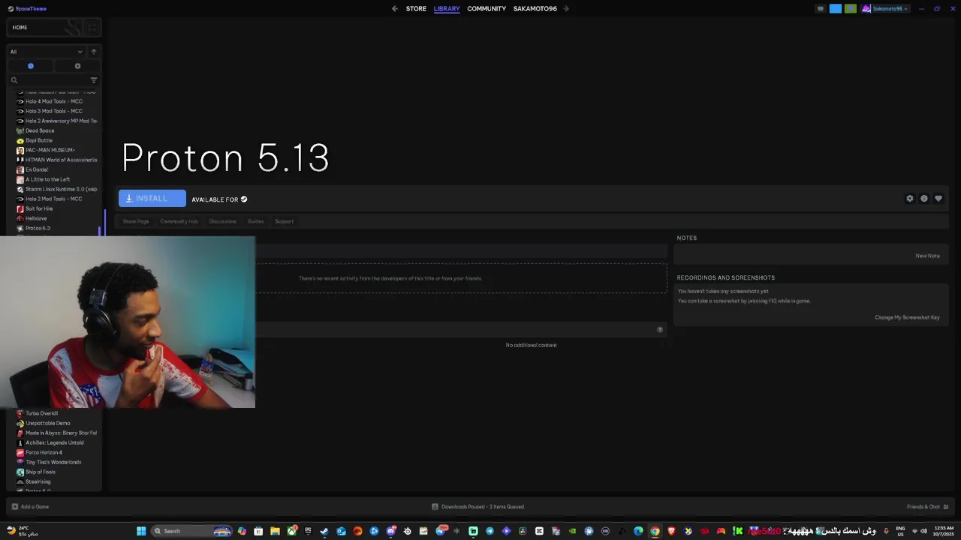The height and width of the screenshot is (540, 961).
Task: Select Forza Horizon 4 in library
Action: tap(44, 452)
